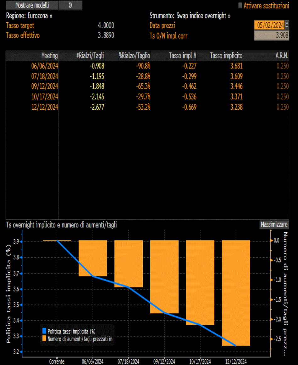Screen dimensions: 298x365
Task: Click the blue Politica tassi implicita legend swatch
Action: click(x=44, y=331)
